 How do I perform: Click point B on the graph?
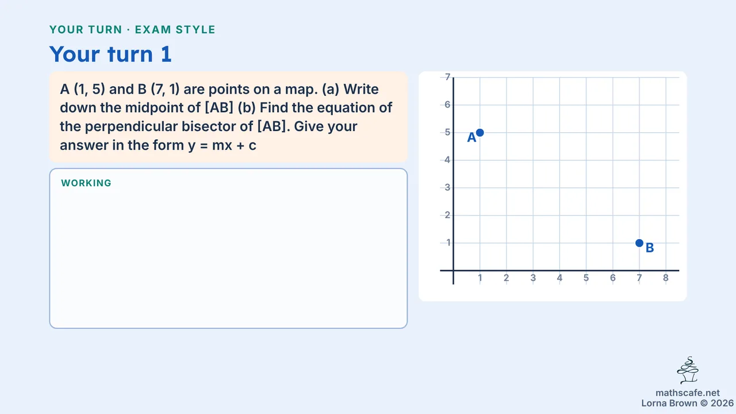click(639, 243)
